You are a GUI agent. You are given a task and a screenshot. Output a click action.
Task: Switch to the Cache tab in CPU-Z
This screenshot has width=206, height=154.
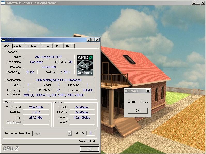(x=18, y=46)
